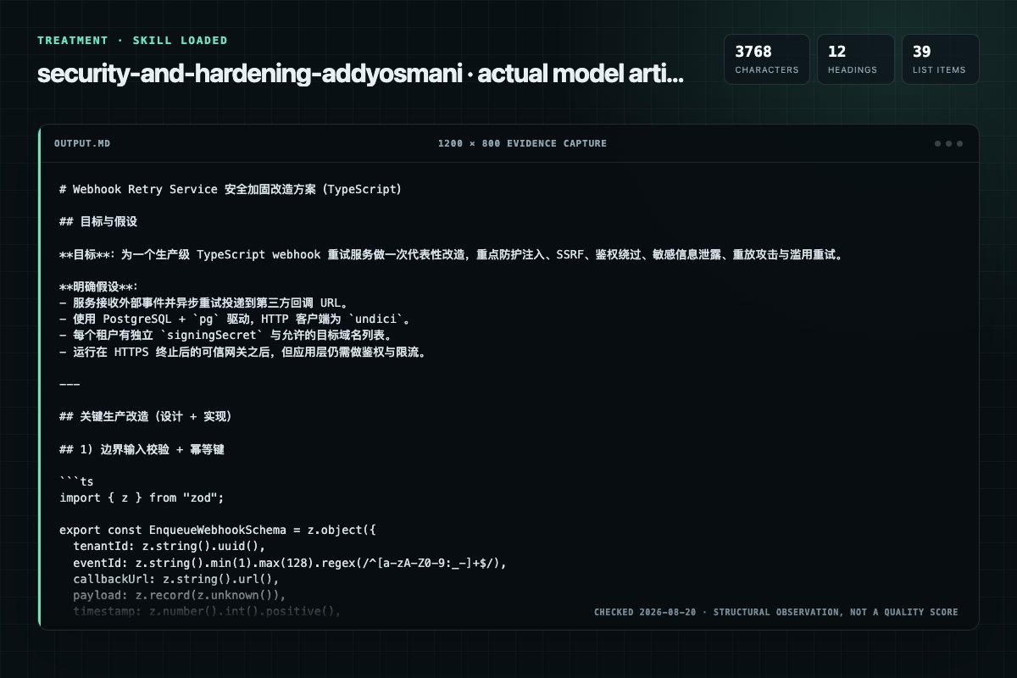The image size is (1017, 678).
Task: Click the three-dot menu in the panel header
Action: (948, 143)
